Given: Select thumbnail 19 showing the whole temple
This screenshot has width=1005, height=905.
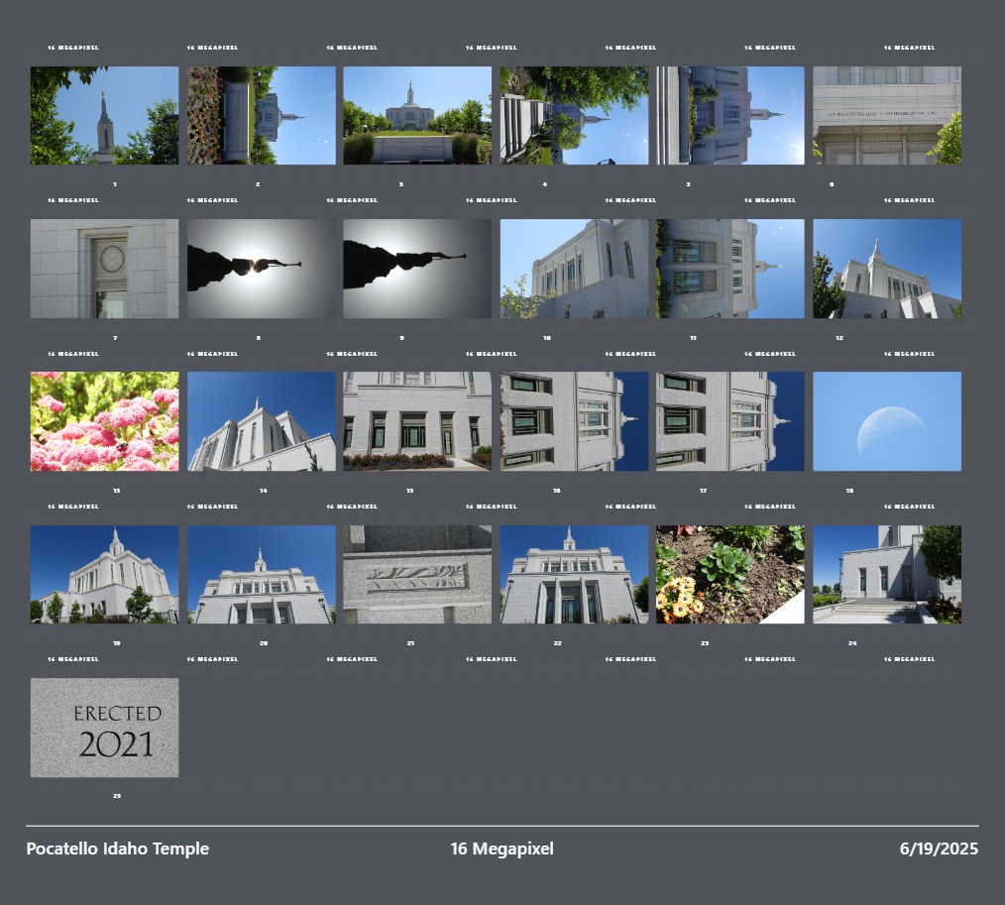Looking at the screenshot, I should pyautogui.click(x=104, y=574).
